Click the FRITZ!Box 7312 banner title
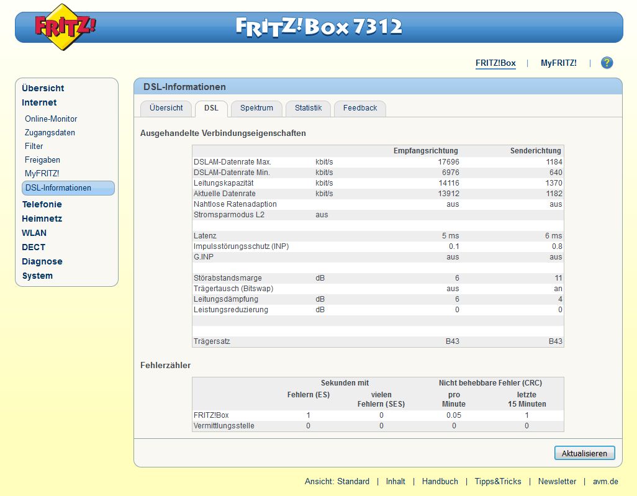The image size is (637, 496). point(319,27)
